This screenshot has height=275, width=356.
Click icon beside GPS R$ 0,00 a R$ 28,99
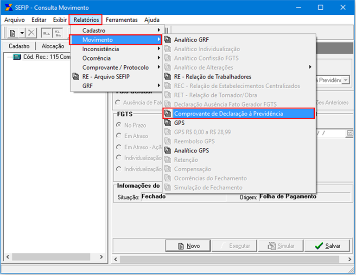(x=167, y=132)
